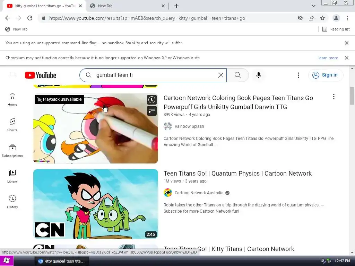Open Shorts in the sidebar
Screen dimensions: 355x266
point(12,125)
